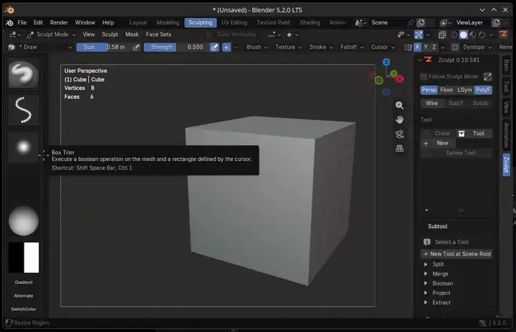Screen dimensions: 516x332
Task: Toggle size pressure sensitivity pen icon
Action: 136,47
